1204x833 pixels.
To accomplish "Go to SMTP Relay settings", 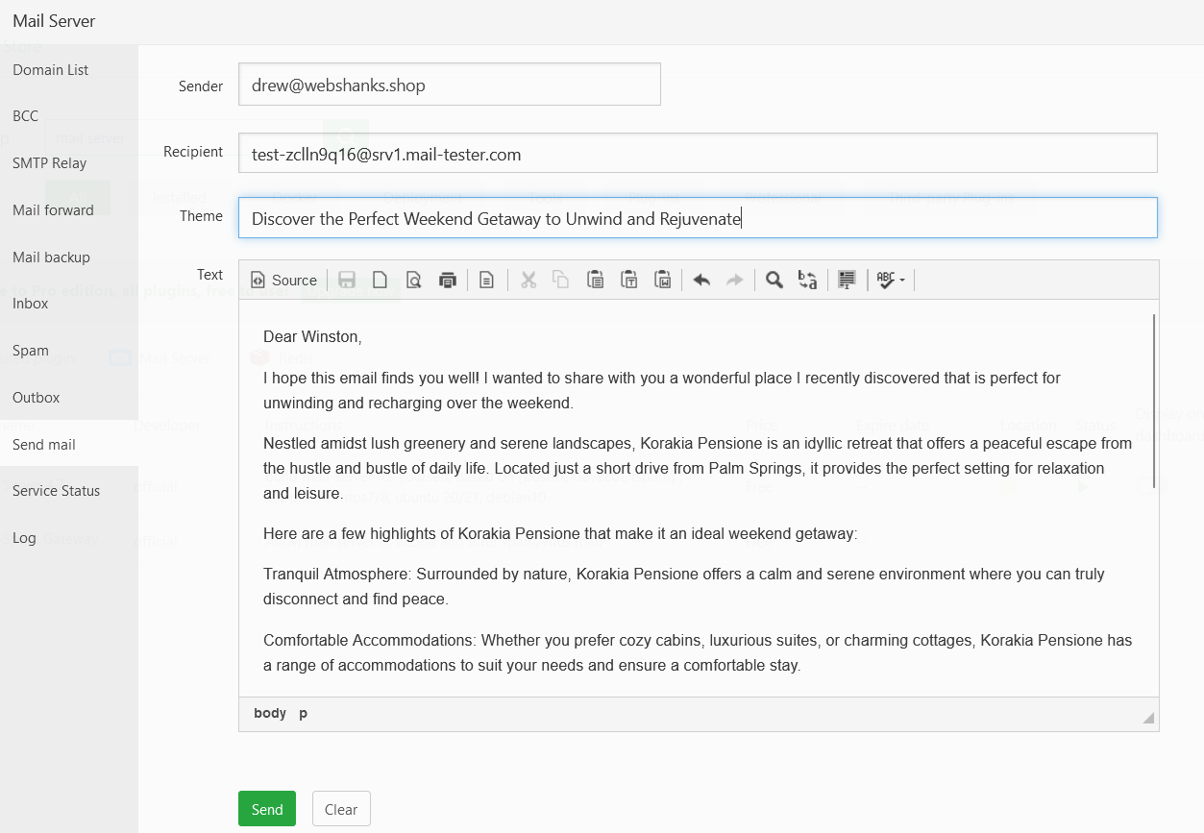I will click(69, 163).
